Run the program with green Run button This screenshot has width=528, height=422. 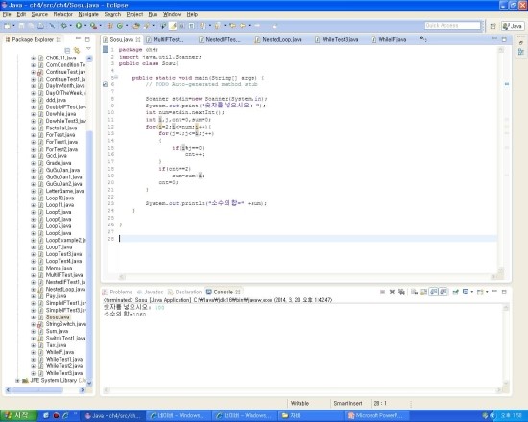coord(79,26)
